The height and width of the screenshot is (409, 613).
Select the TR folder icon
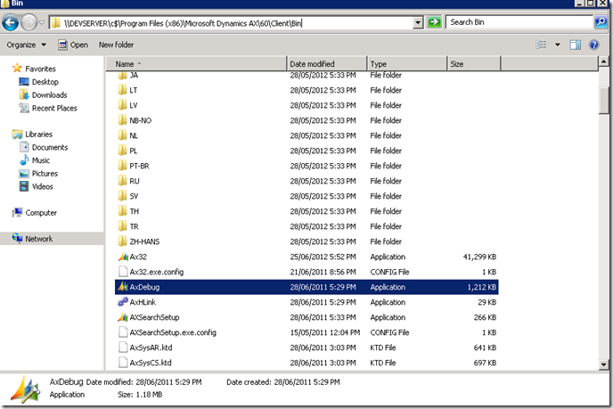[x=122, y=226]
